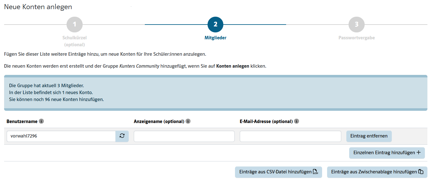Show info for Anzeigename (optional)

(x=188, y=121)
